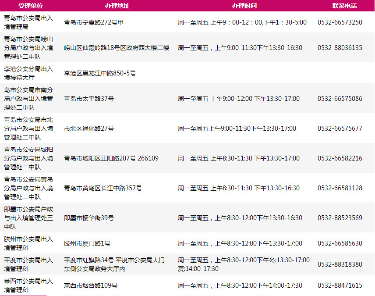
Task: Click the 办理地址 column header
Action: click(117, 6)
